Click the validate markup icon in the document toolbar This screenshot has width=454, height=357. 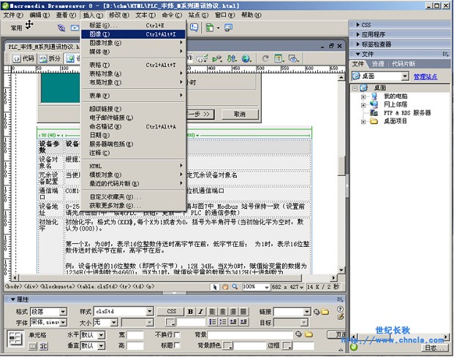pyautogui.click(x=202, y=58)
